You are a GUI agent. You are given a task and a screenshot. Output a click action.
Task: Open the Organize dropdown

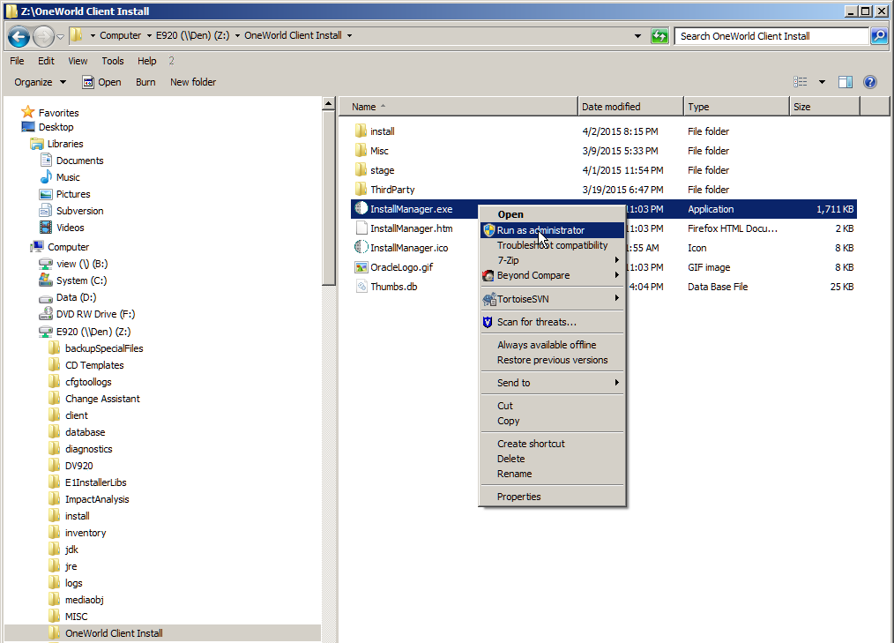point(40,82)
